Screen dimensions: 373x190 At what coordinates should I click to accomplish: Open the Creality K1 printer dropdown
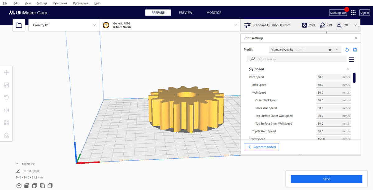(x=64, y=25)
